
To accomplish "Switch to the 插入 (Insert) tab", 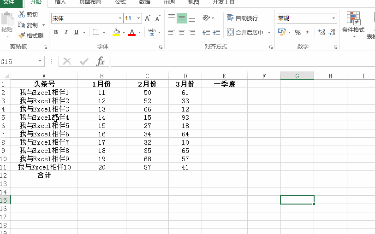I will pyautogui.click(x=60, y=2).
